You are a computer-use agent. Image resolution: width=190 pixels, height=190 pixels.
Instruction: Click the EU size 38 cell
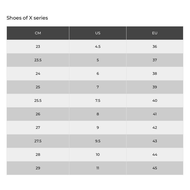coord(155,74)
